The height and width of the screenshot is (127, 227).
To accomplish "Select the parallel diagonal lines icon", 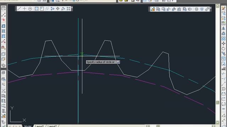I will 47,8.
